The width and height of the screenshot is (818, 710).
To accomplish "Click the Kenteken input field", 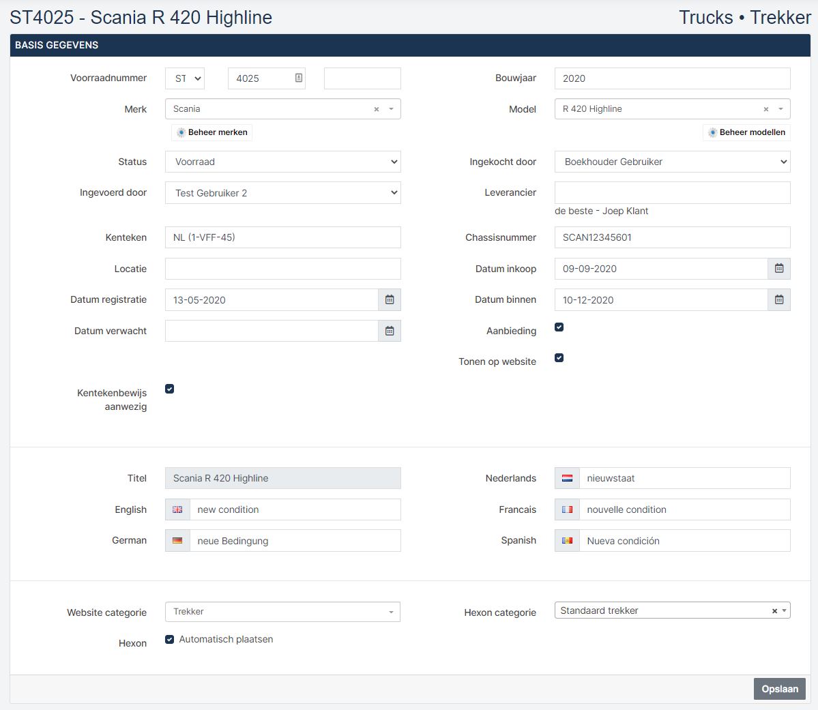I will [282, 237].
